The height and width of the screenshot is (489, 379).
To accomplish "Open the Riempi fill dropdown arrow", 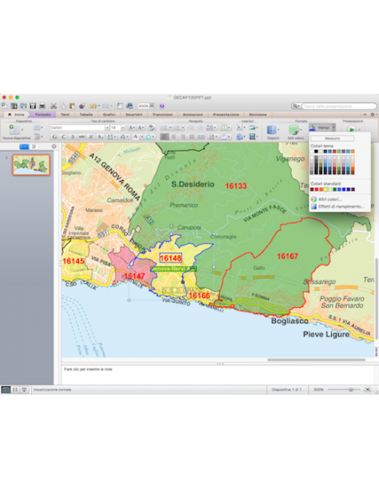I will point(334,127).
